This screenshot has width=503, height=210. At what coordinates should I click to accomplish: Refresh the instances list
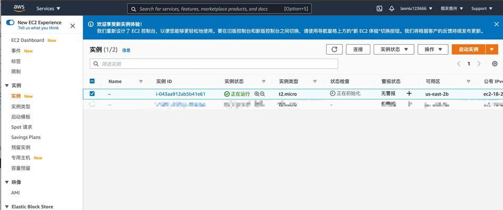[334, 49]
